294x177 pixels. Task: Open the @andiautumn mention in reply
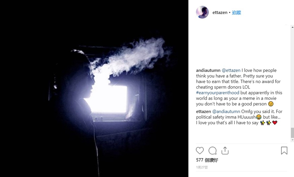[x=226, y=111]
